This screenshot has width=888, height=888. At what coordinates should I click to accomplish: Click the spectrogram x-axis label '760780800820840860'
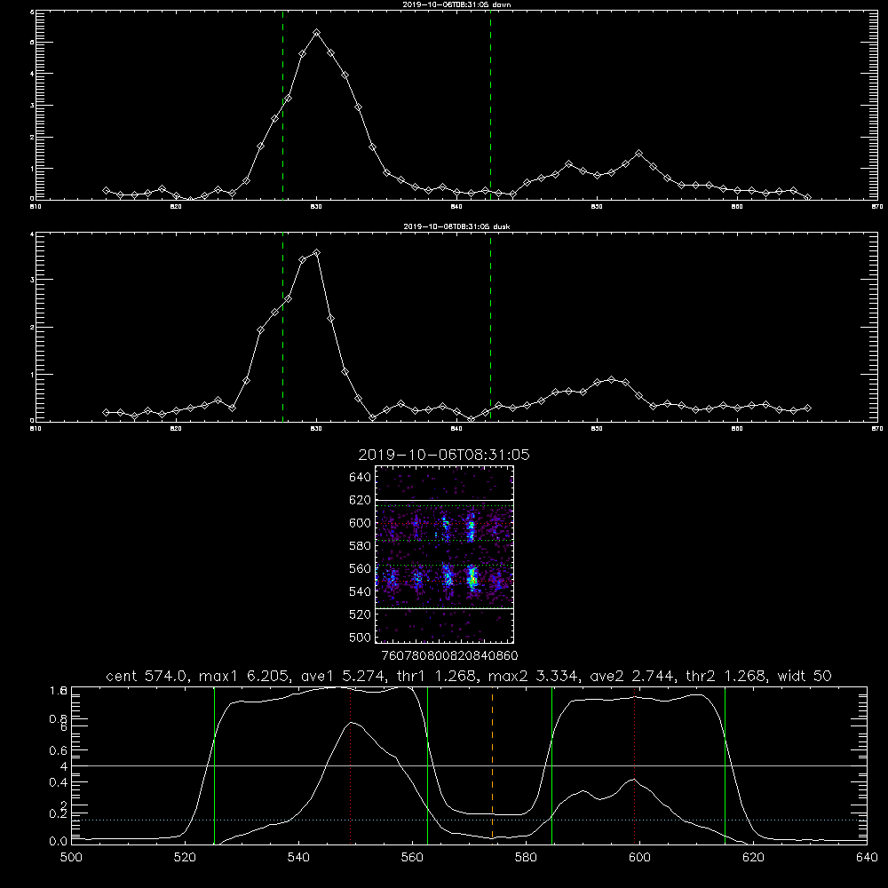[450, 656]
